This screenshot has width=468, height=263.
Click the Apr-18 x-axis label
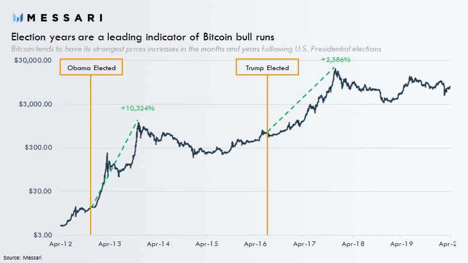point(352,243)
